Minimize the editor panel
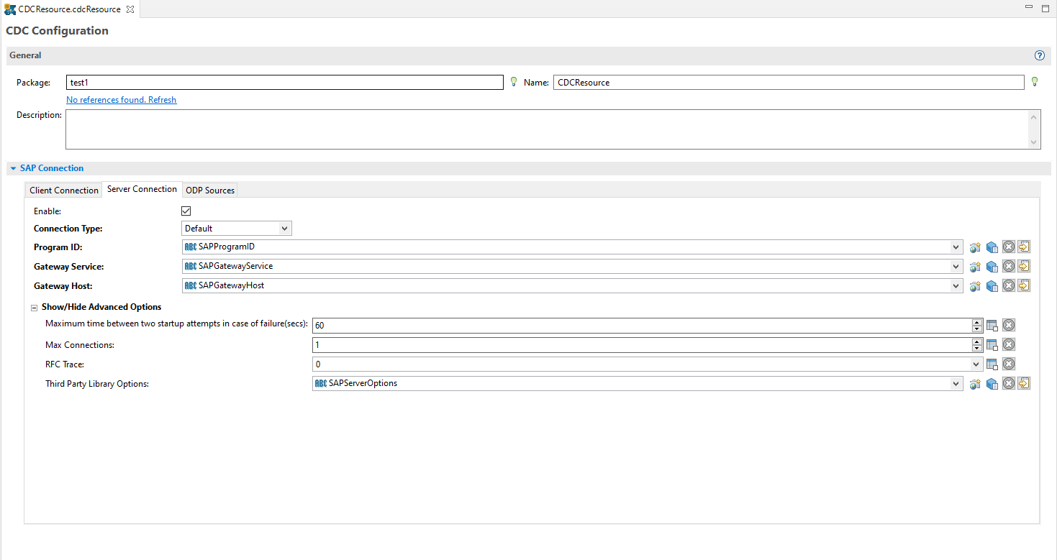Image resolution: width=1057 pixels, height=560 pixels. click(x=1028, y=8)
